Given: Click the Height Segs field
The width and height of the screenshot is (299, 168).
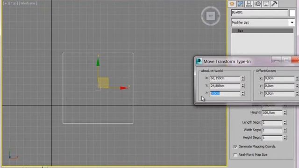Looking at the screenshot, I should pos(272,138).
